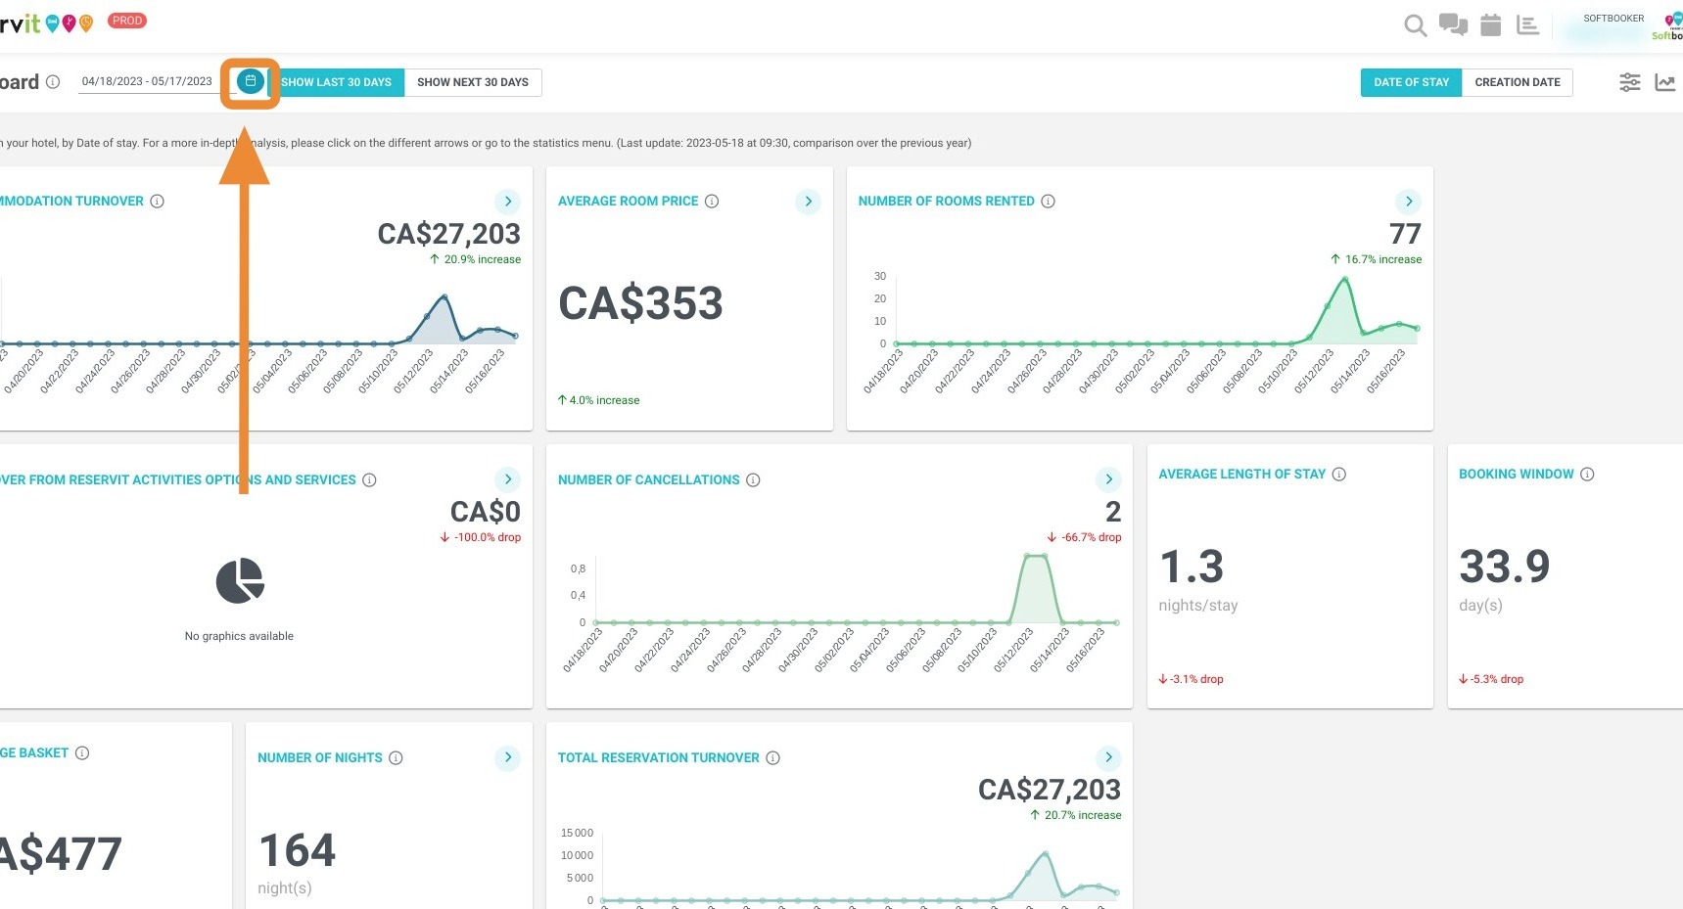Open the bar chart statistics icon
The height and width of the screenshot is (909, 1683).
[1527, 24]
